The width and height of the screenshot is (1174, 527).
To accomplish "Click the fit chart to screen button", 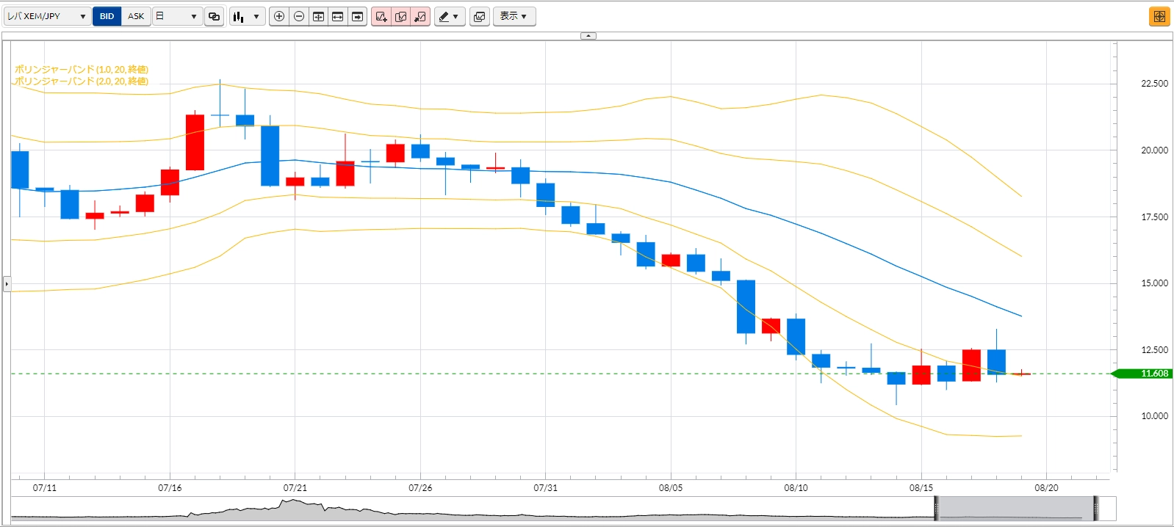I will point(319,16).
